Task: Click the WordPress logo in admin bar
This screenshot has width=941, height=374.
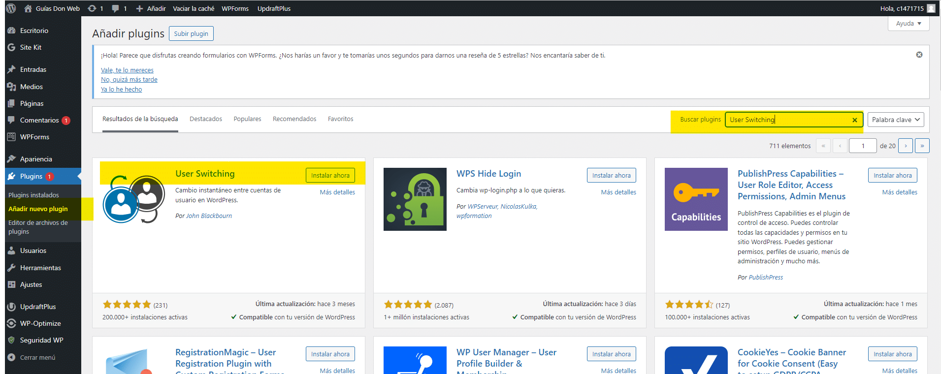Action: pos(11,8)
